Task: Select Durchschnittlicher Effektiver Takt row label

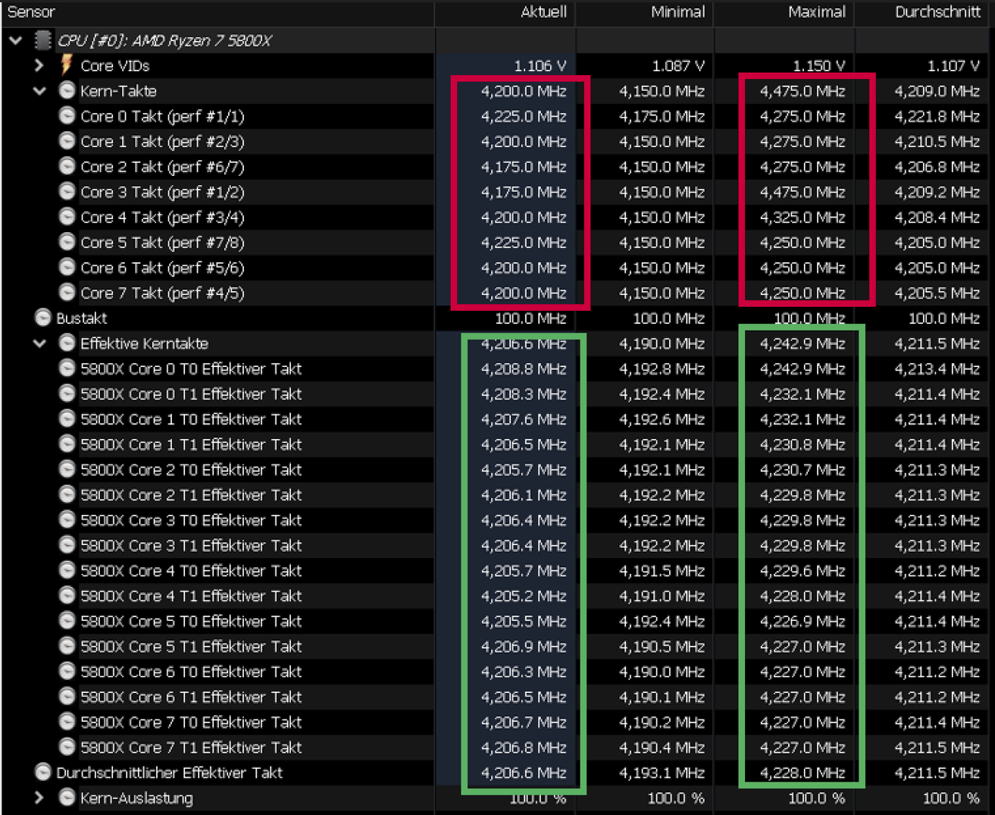Action: 169,773
